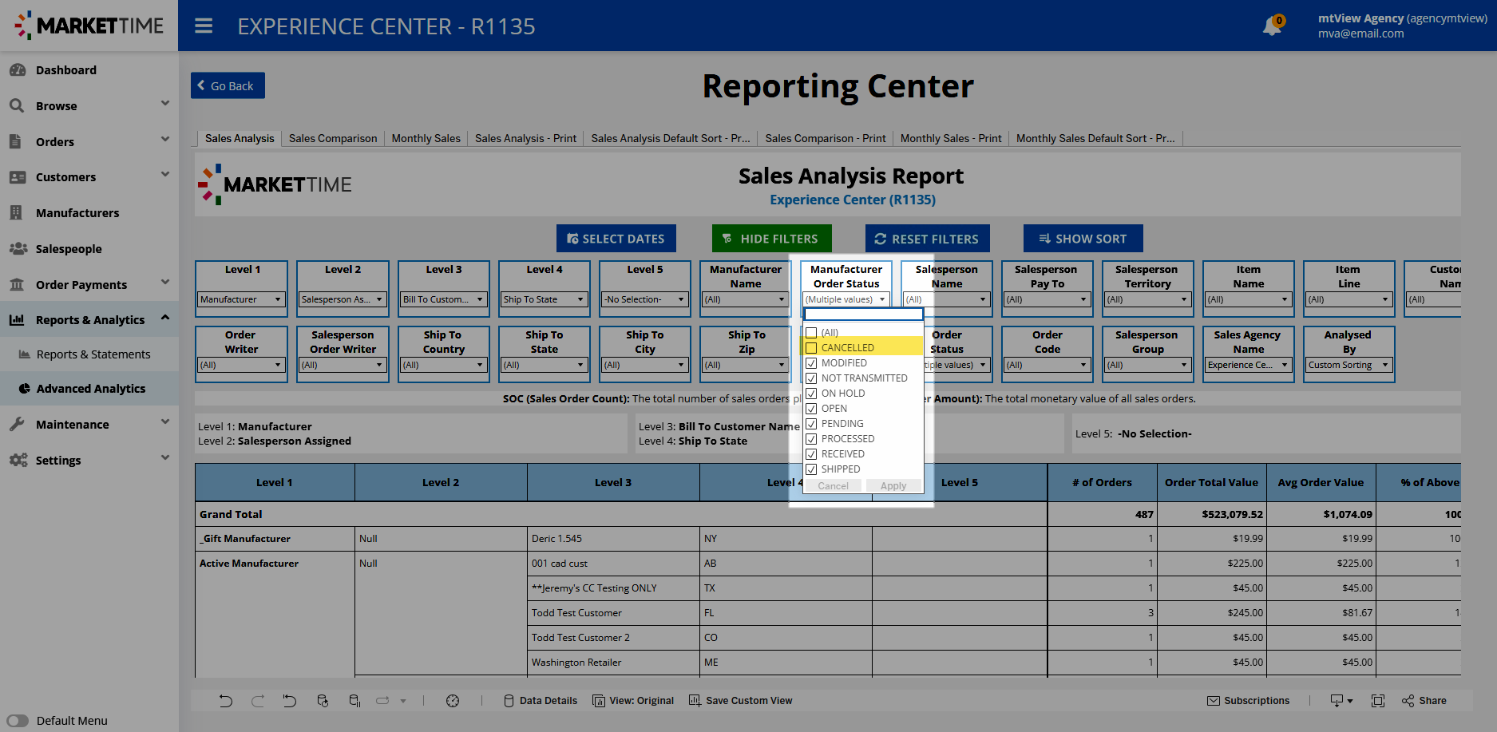Click the search field in status filter list
Viewport: 1497px width, 732px height.
pos(863,315)
